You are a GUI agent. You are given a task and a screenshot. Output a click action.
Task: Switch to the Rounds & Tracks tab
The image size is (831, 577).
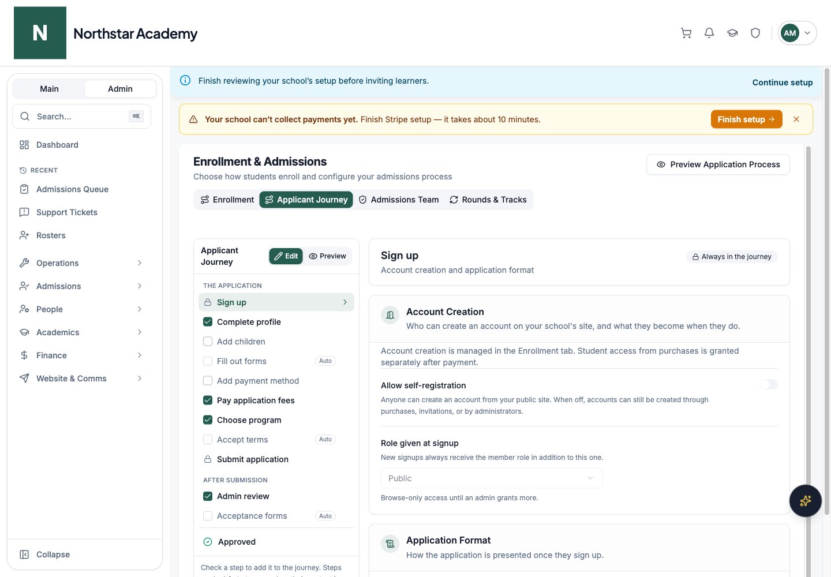(488, 200)
